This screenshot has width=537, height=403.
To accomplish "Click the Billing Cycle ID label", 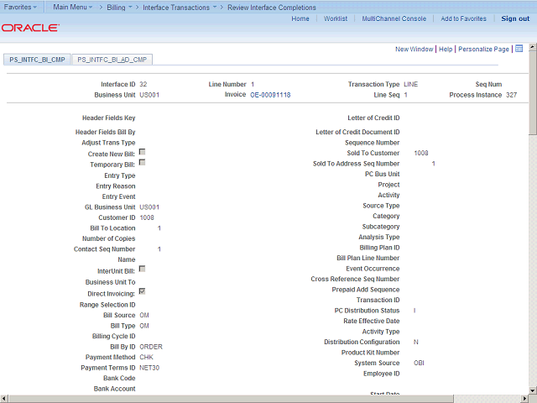I will pyautogui.click(x=114, y=336).
